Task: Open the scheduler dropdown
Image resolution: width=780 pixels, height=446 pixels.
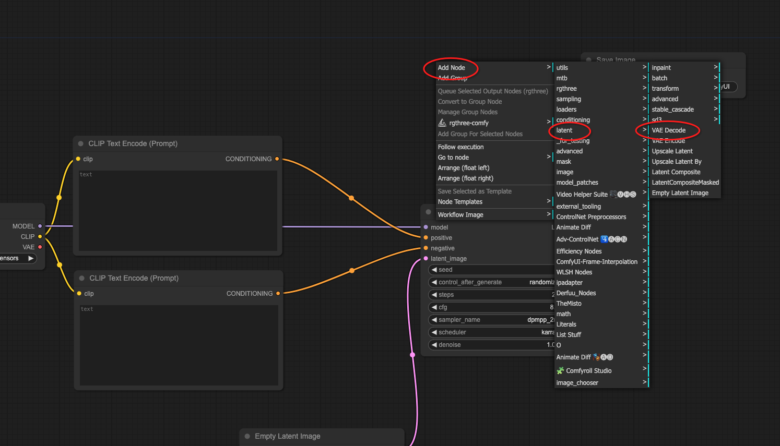Action: coord(491,332)
